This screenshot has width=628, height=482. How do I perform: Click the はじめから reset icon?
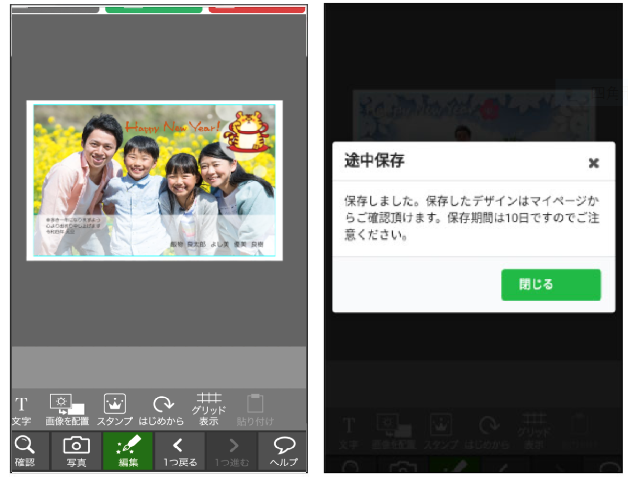click(x=162, y=409)
